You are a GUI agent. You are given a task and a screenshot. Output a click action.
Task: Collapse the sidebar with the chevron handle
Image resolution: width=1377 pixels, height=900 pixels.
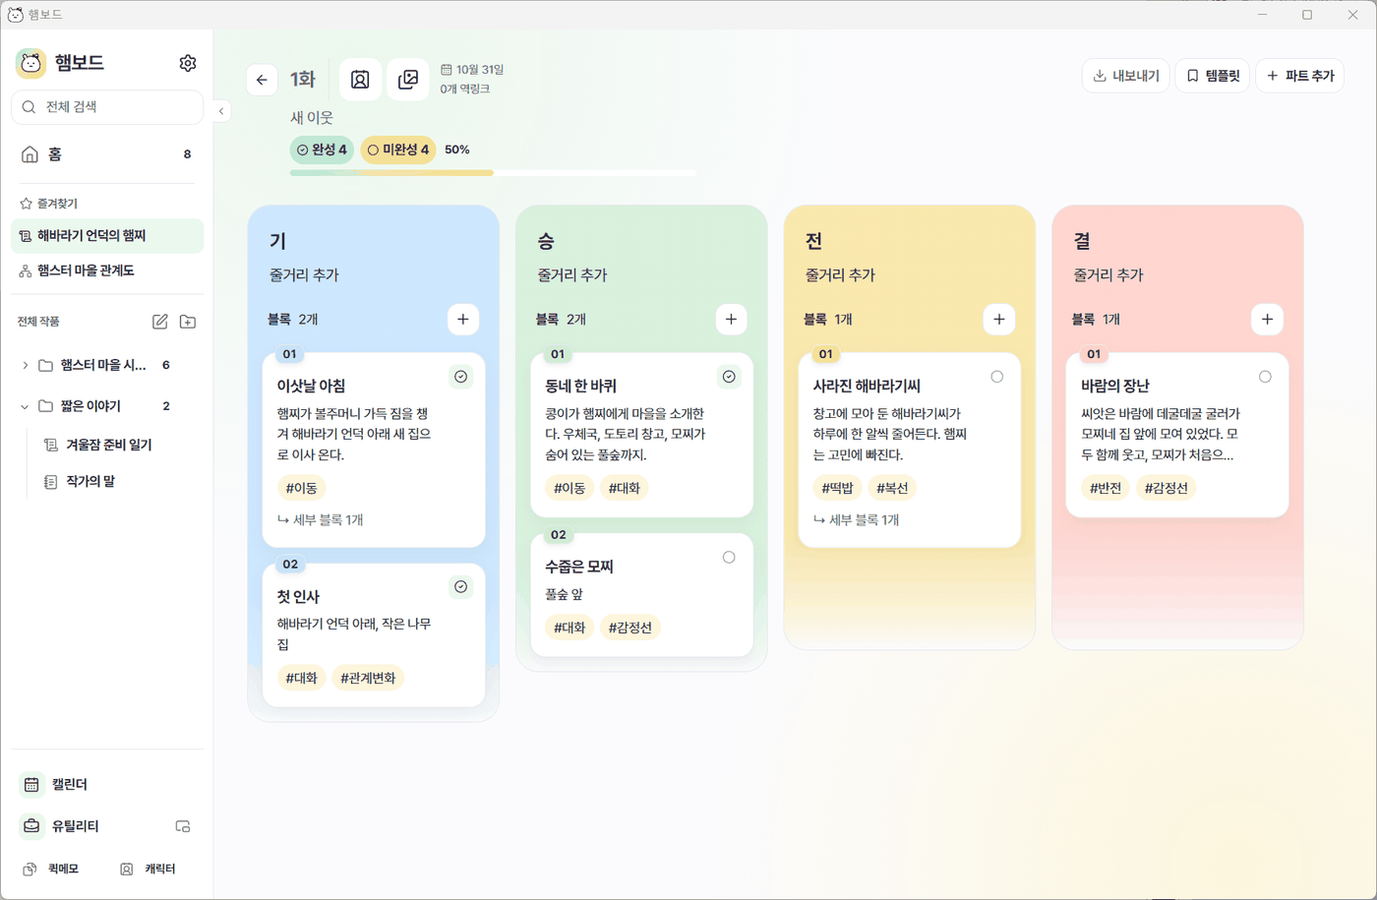[x=221, y=111]
